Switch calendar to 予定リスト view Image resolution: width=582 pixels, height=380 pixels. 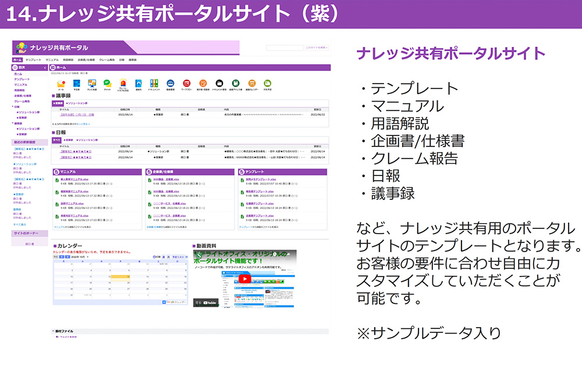click(178, 257)
